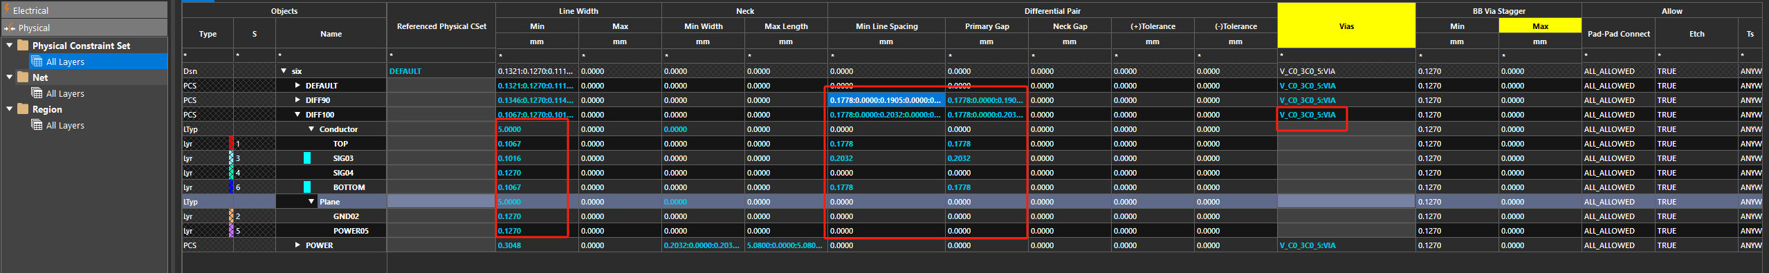The height and width of the screenshot is (273, 1769).
Task: Select BOTTOM Min Line Spacing 0.1778
Action: 886,187
